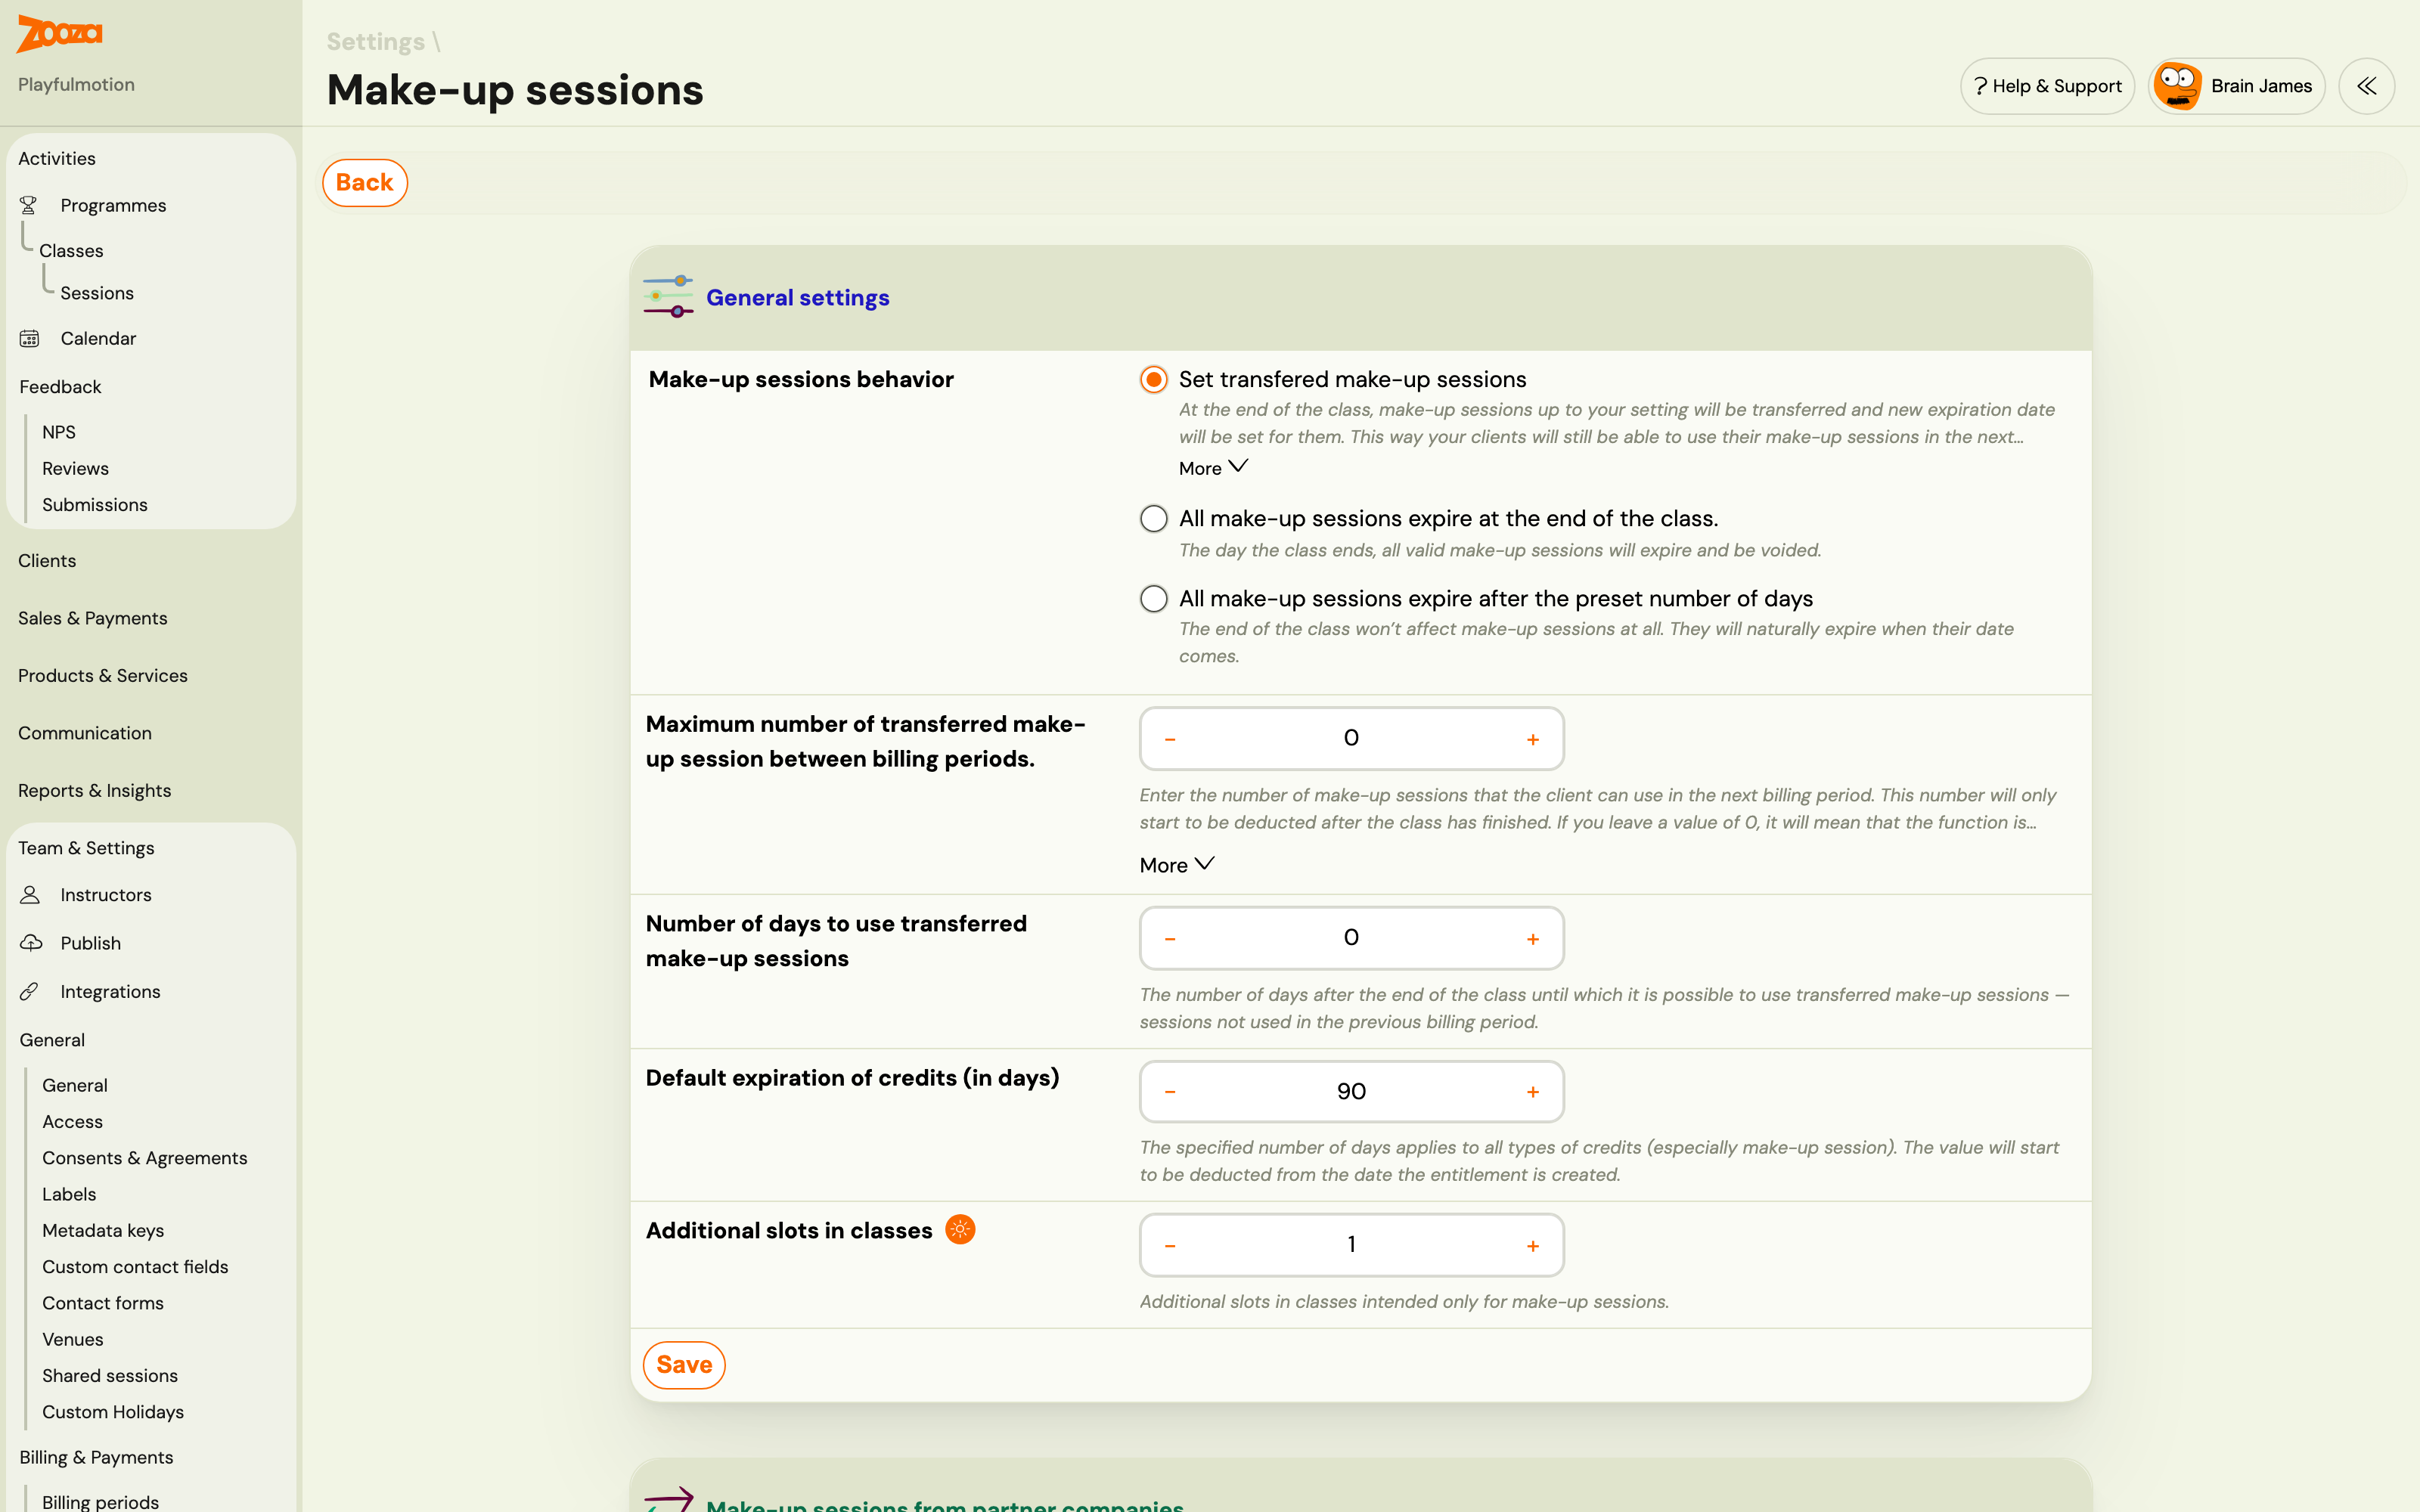Viewport: 2420px width, 1512px height.
Task: Increase additional slots in classes
Action: pos(1532,1245)
